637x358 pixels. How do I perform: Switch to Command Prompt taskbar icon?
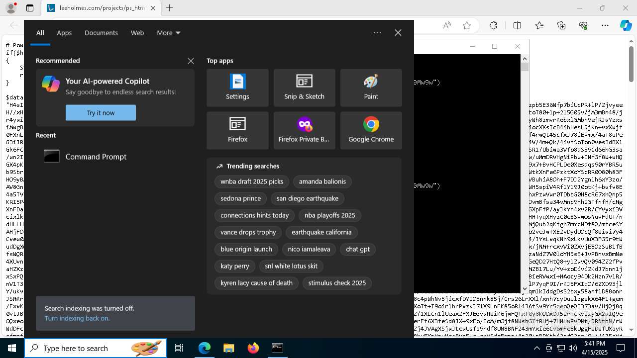[x=277, y=348]
